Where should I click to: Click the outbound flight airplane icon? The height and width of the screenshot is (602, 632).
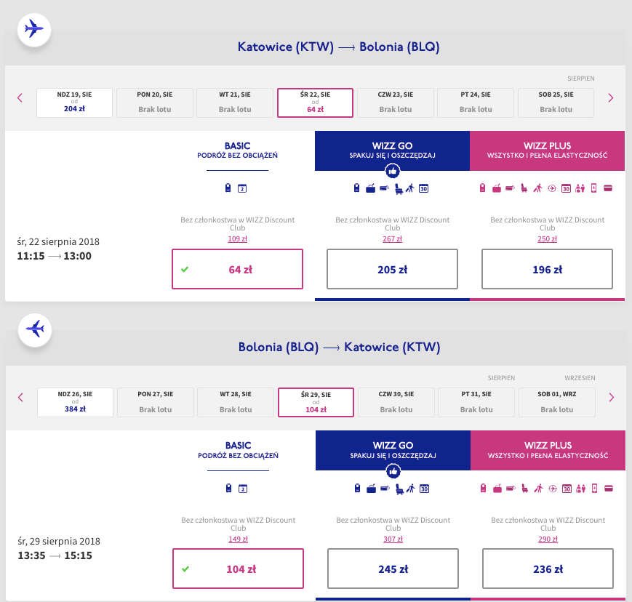[34, 29]
